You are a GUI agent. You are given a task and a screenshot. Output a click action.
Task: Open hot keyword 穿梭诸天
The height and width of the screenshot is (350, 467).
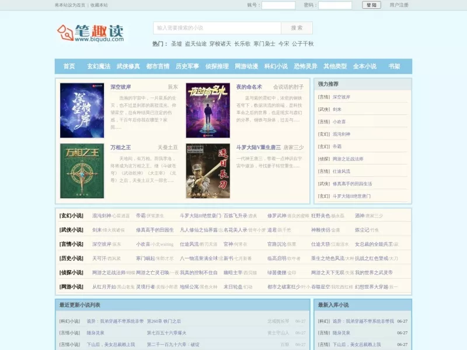pos(220,44)
